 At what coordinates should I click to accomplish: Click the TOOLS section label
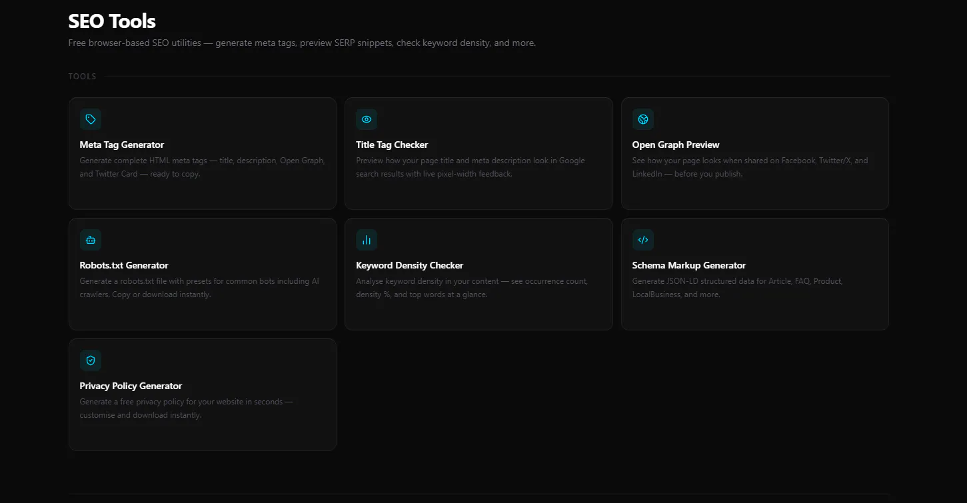coord(83,77)
